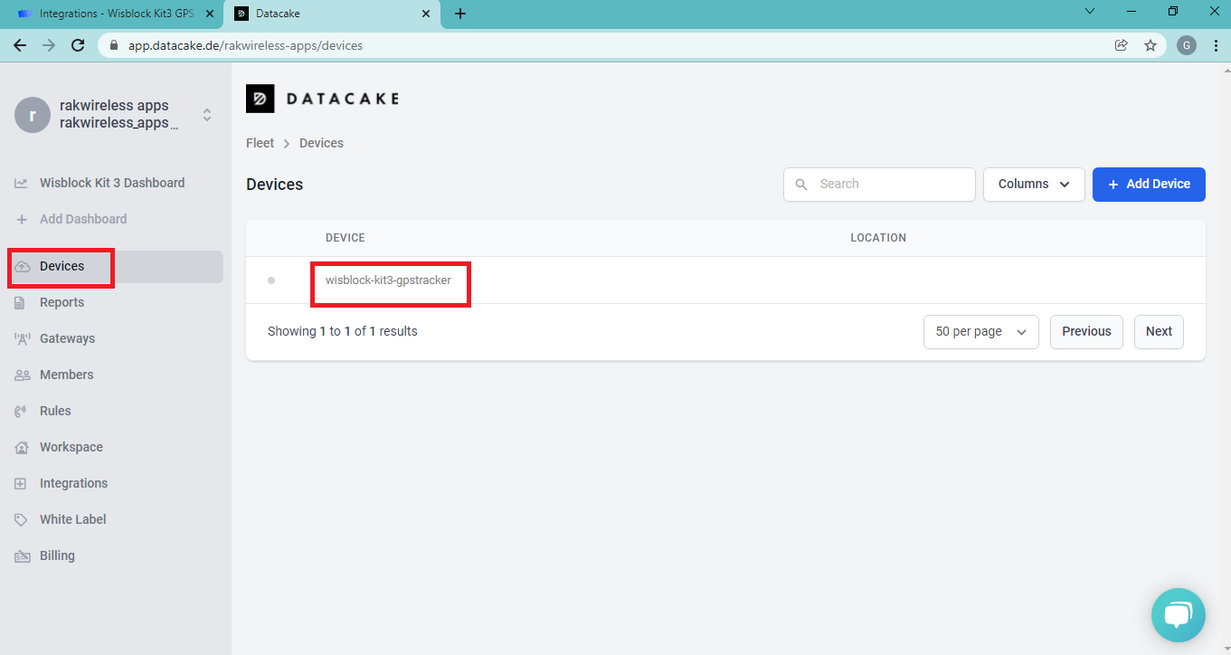Screen dimensions: 1231x655
Task: Click the Gateways antenna icon
Action: [22, 339]
